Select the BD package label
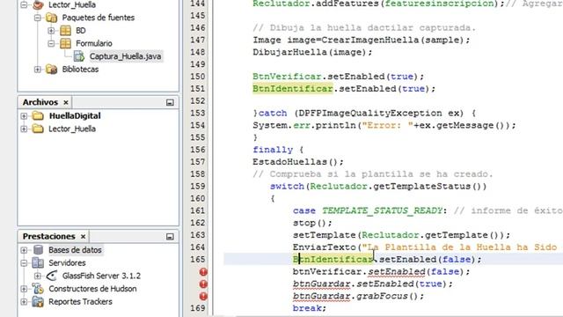This screenshot has height=317, width=563. tap(81, 31)
